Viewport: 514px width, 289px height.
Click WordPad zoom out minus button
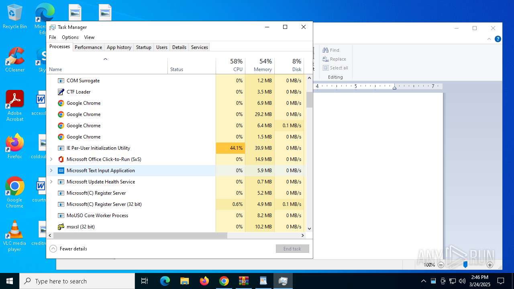click(441, 265)
